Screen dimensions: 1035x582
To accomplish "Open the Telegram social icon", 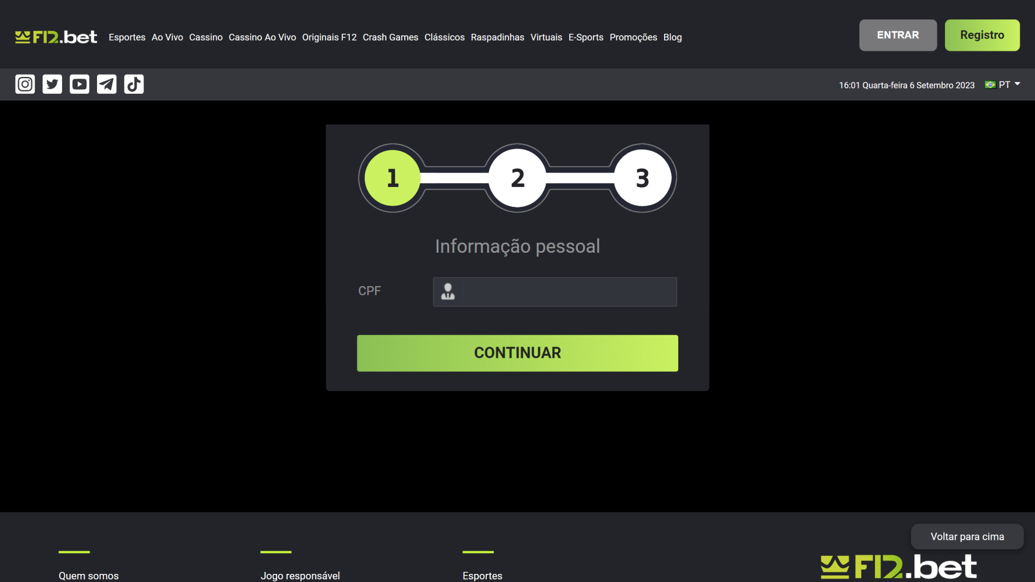I will [x=107, y=84].
